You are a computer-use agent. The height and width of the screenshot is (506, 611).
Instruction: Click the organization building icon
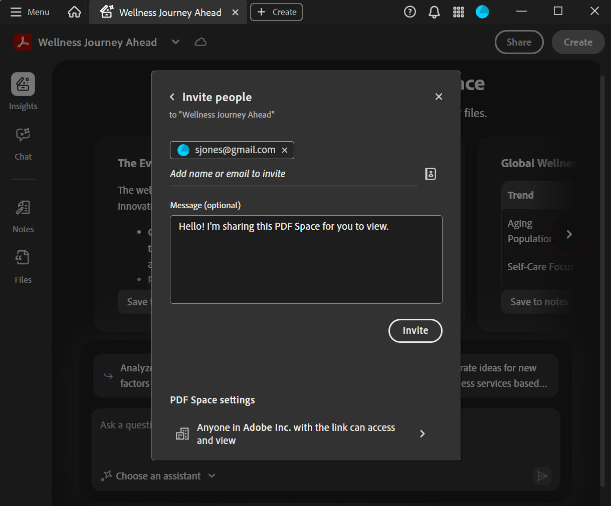click(182, 434)
